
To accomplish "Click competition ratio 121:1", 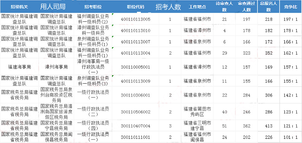I will tap(291, 126).
